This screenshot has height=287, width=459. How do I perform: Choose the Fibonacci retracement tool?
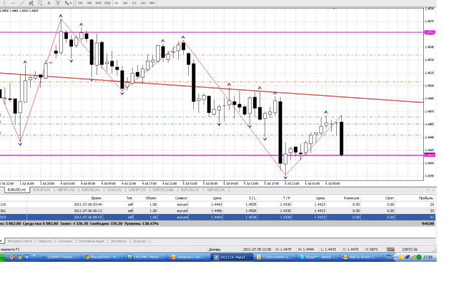click(x=41, y=3)
